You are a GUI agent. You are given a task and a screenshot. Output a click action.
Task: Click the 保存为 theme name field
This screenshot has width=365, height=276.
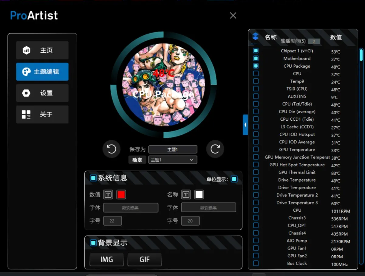coord(173,149)
